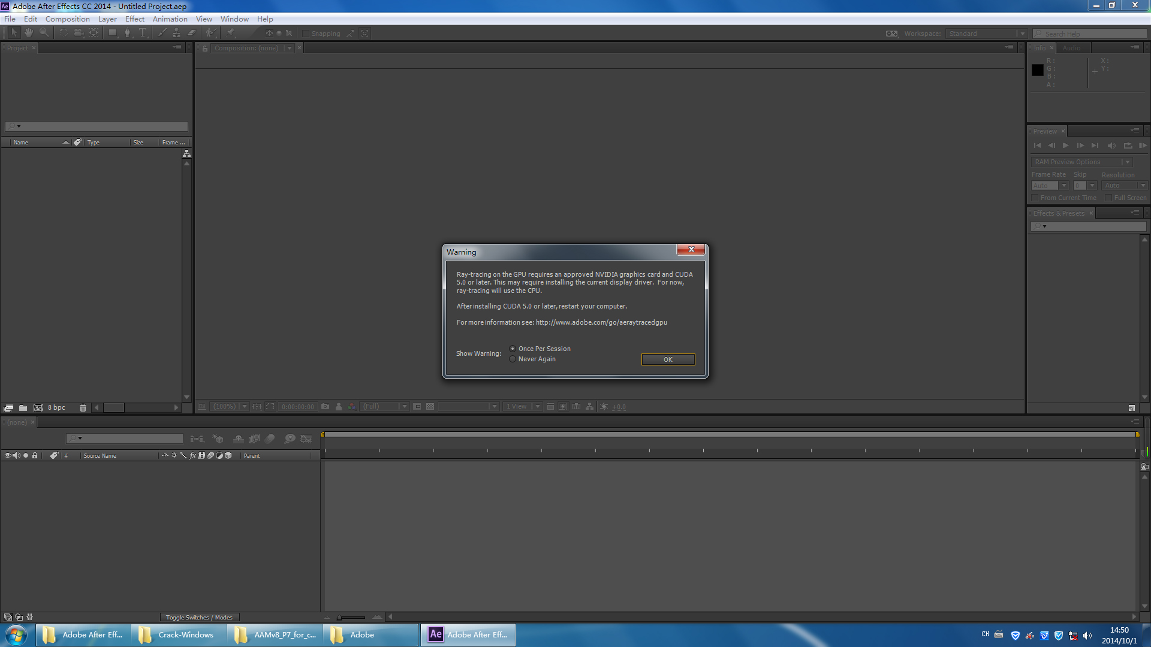
Task: Open the Layer menu
Action: pos(107,19)
